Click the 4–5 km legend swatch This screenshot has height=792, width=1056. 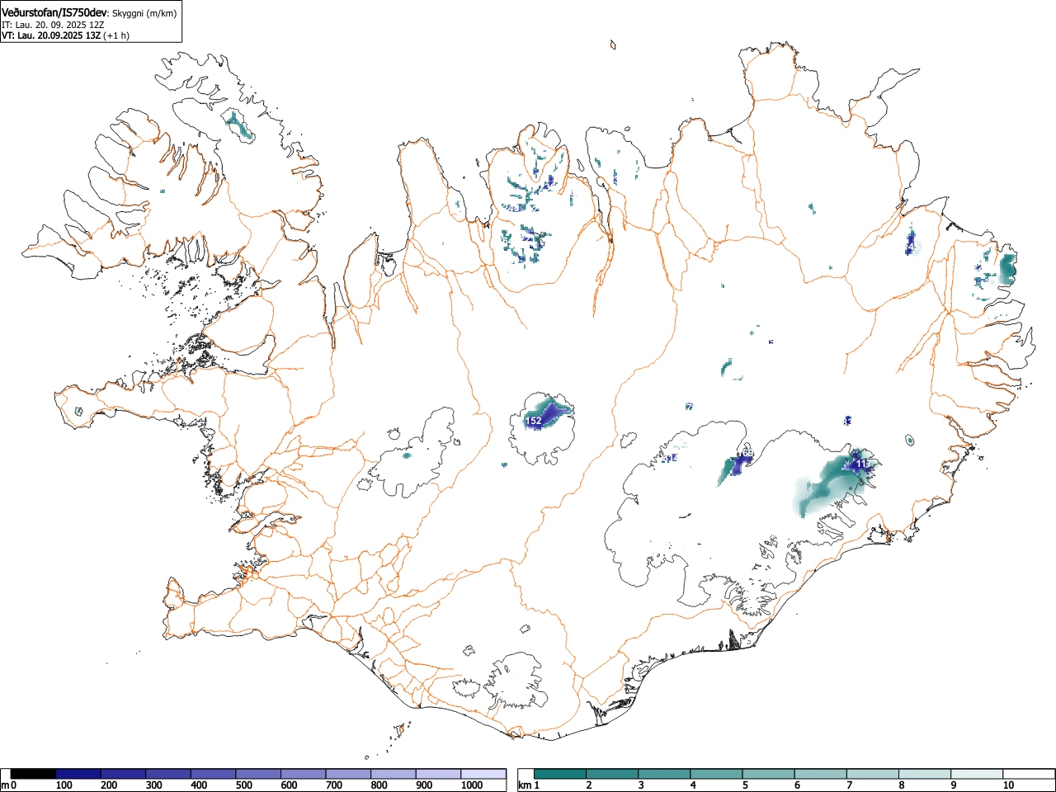click(x=716, y=774)
